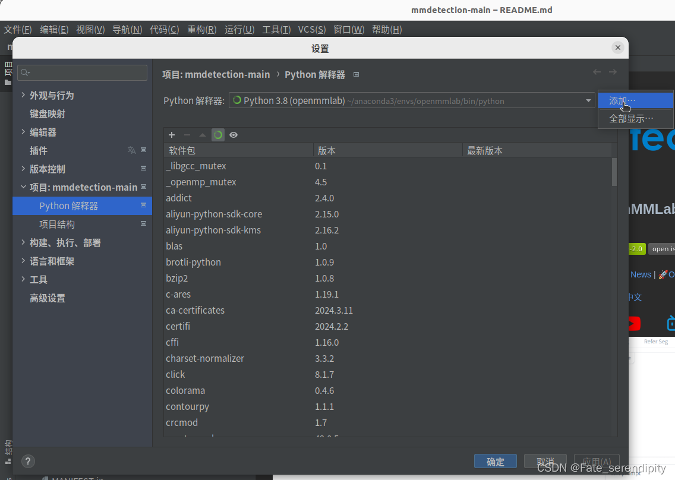Navigate forward with the right arrow icon

point(613,71)
